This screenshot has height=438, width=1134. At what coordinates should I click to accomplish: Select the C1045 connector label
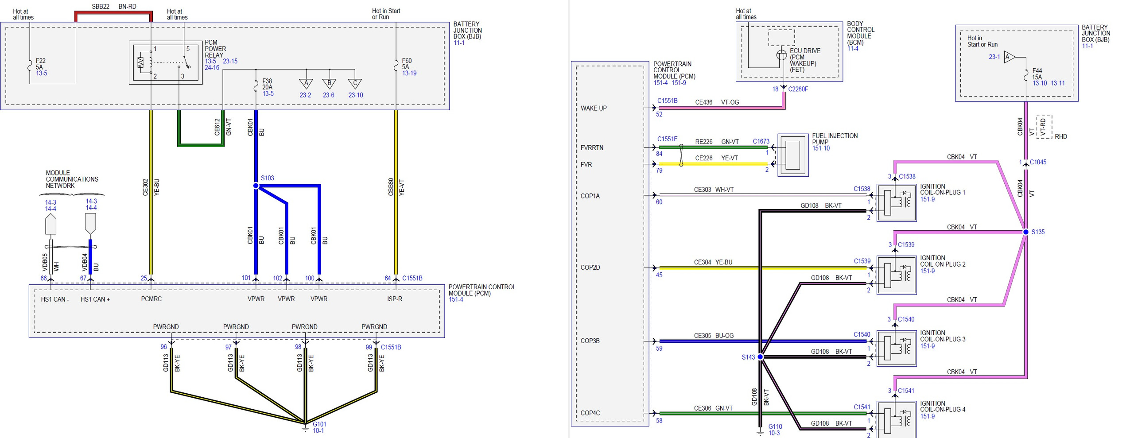(x=1038, y=163)
